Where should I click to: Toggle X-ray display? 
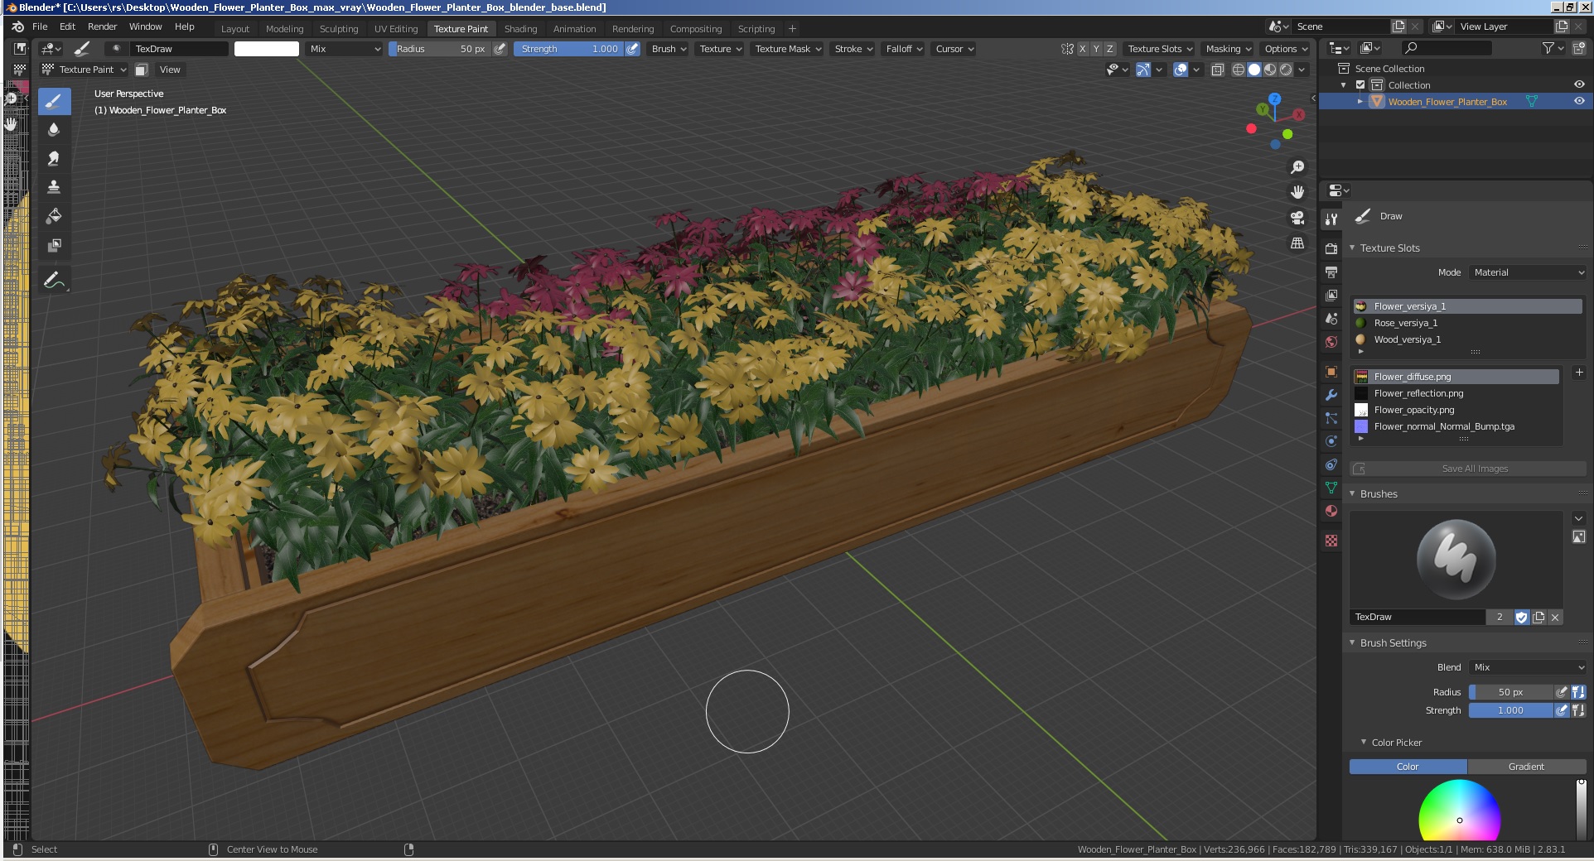(1217, 70)
